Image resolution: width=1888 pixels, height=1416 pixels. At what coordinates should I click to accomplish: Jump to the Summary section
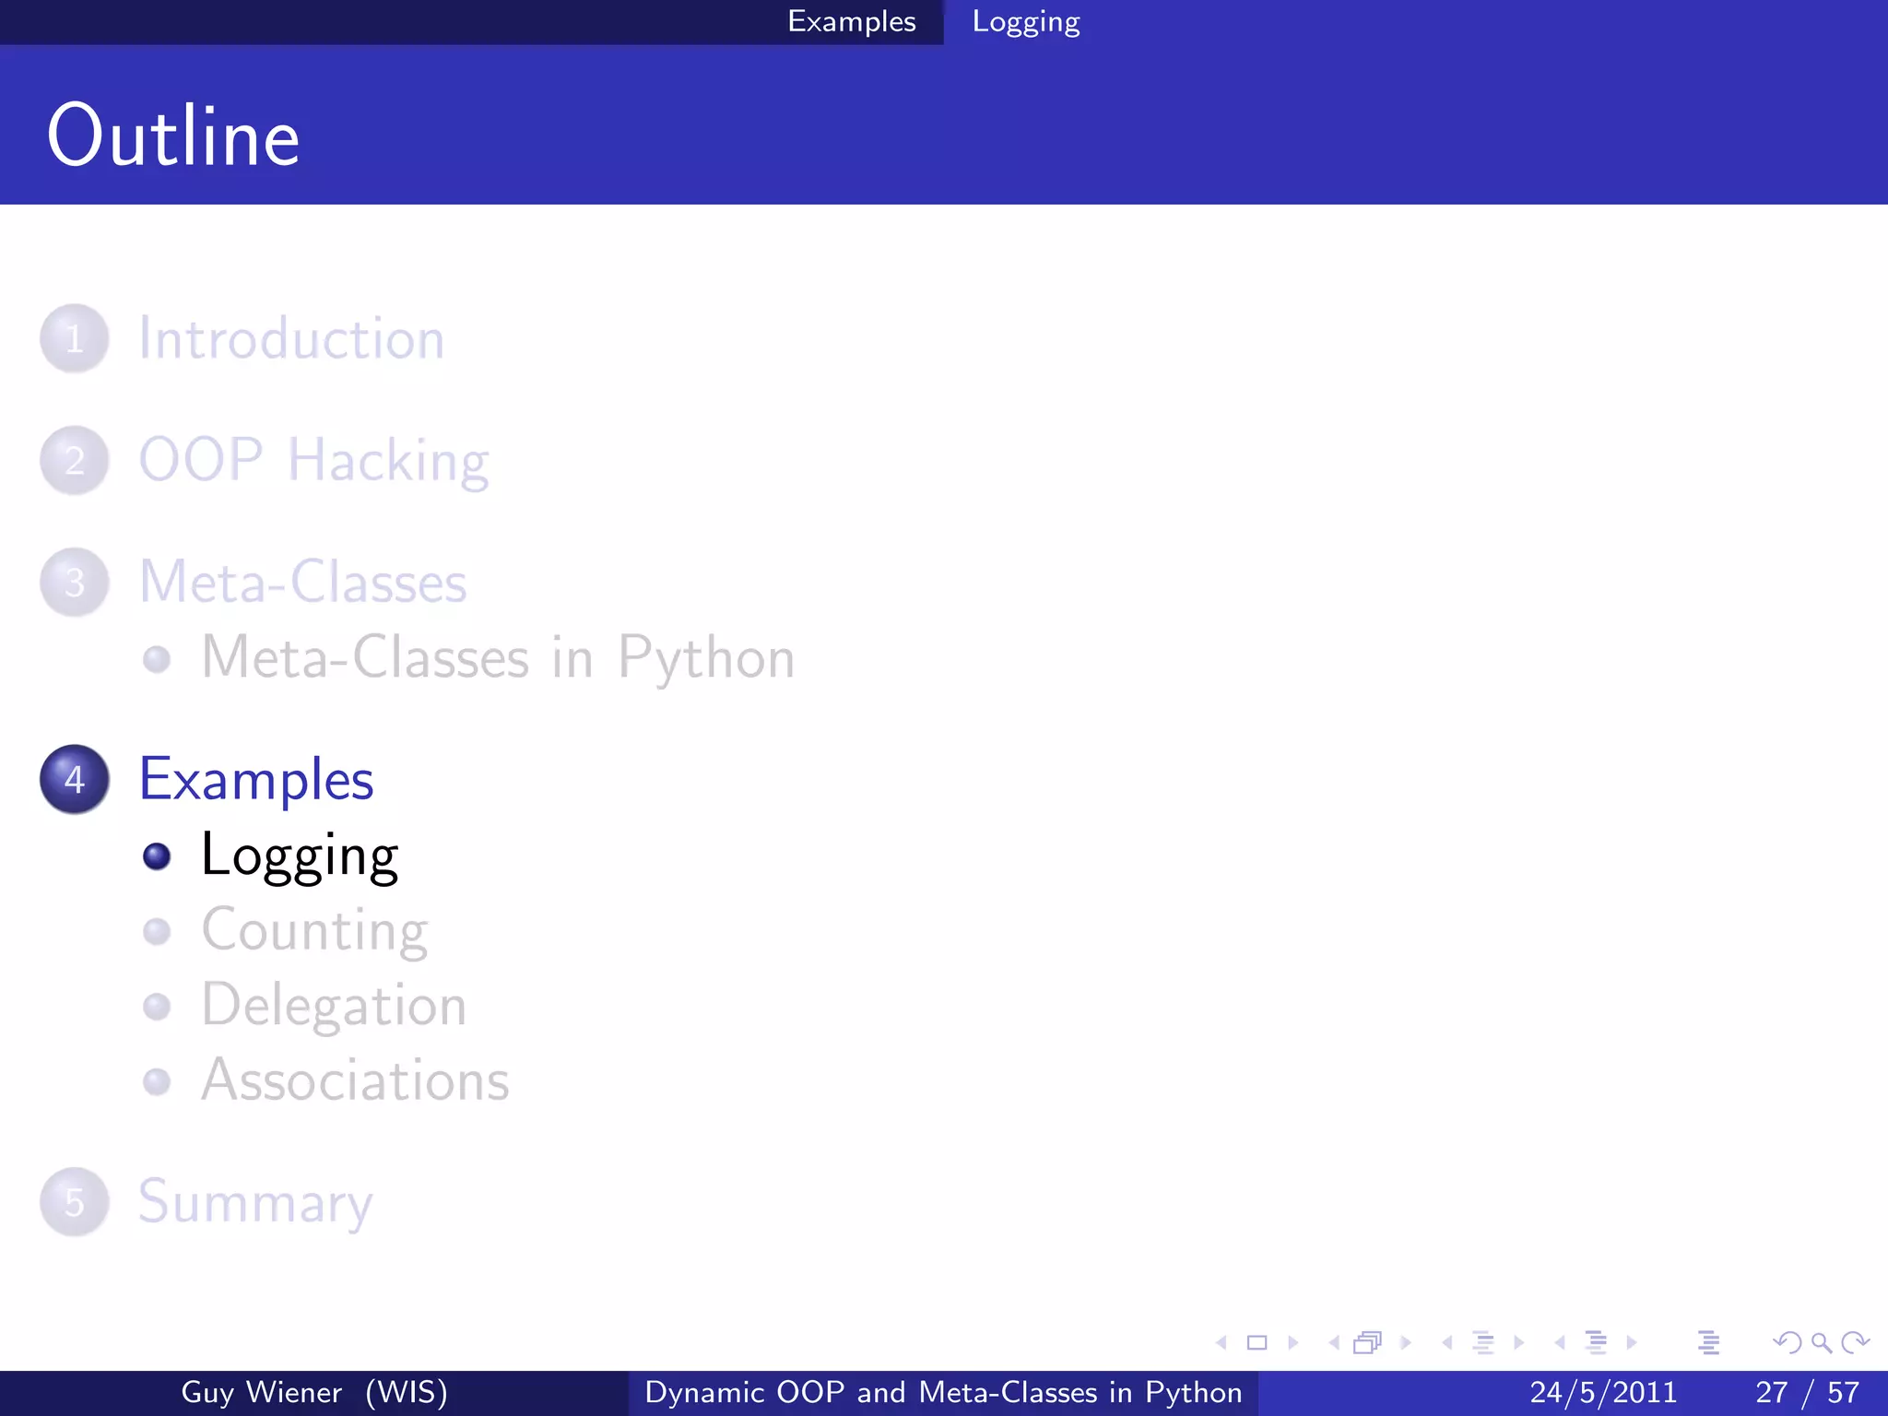[x=255, y=1203]
